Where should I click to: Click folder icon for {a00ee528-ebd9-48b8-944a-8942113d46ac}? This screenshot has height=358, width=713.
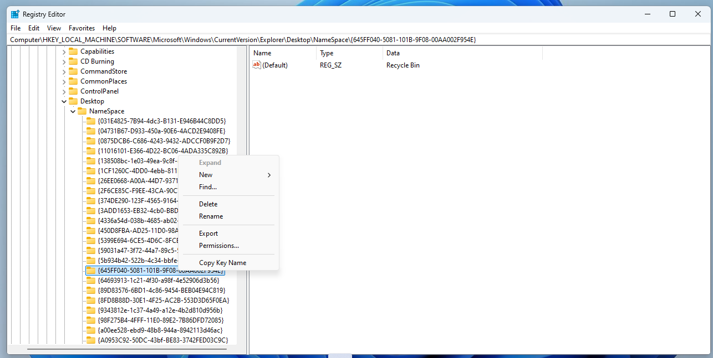(x=91, y=330)
